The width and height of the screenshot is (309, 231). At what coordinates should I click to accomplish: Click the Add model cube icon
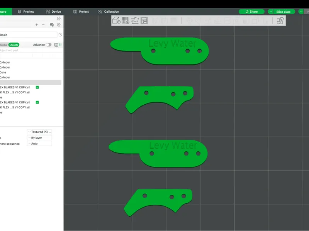tap(116, 20)
